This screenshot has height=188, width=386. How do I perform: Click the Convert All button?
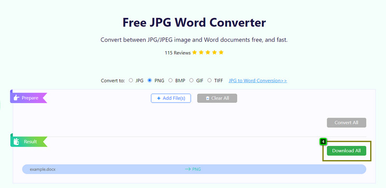pyautogui.click(x=346, y=122)
